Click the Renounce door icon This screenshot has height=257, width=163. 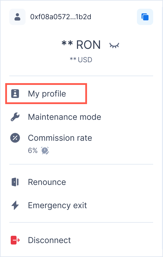coord(15,182)
